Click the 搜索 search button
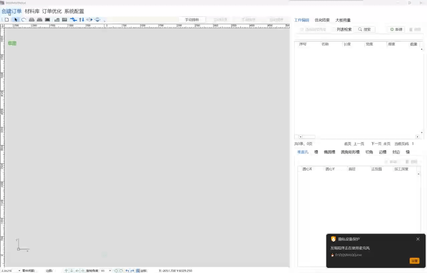Viewport: 427px width, 273px height. point(364,29)
